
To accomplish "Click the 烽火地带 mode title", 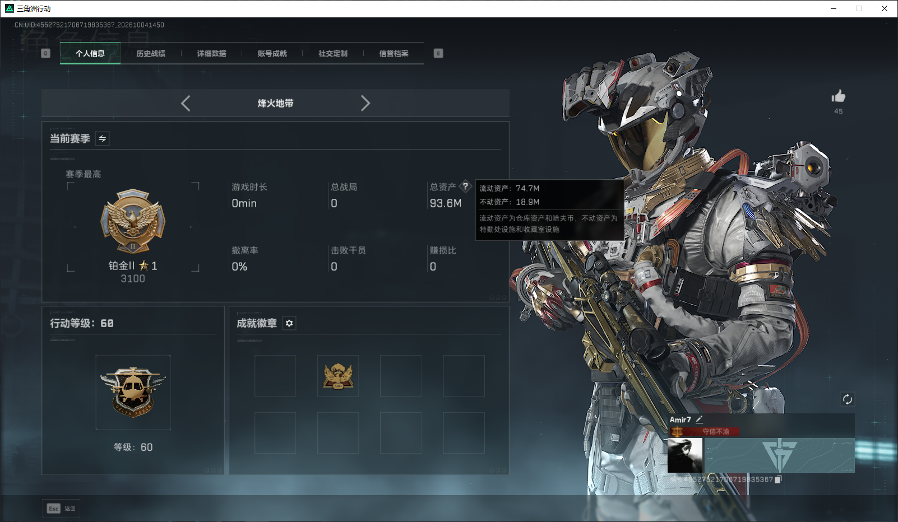I will [x=275, y=103].
